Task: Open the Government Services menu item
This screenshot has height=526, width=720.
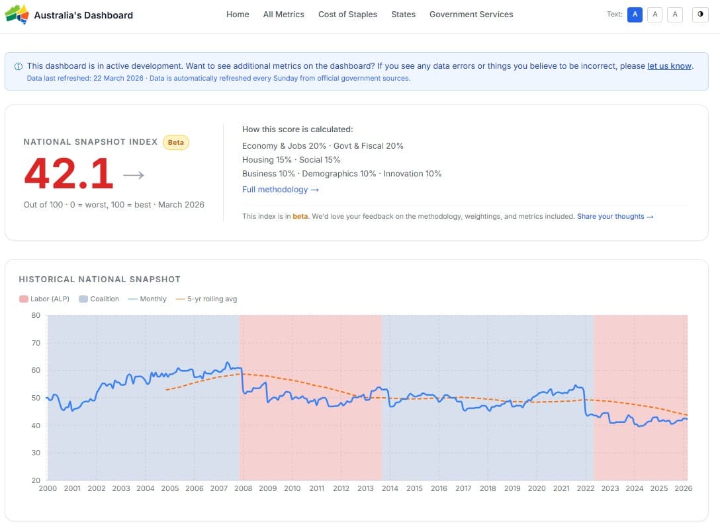Action: click(471, 14)
